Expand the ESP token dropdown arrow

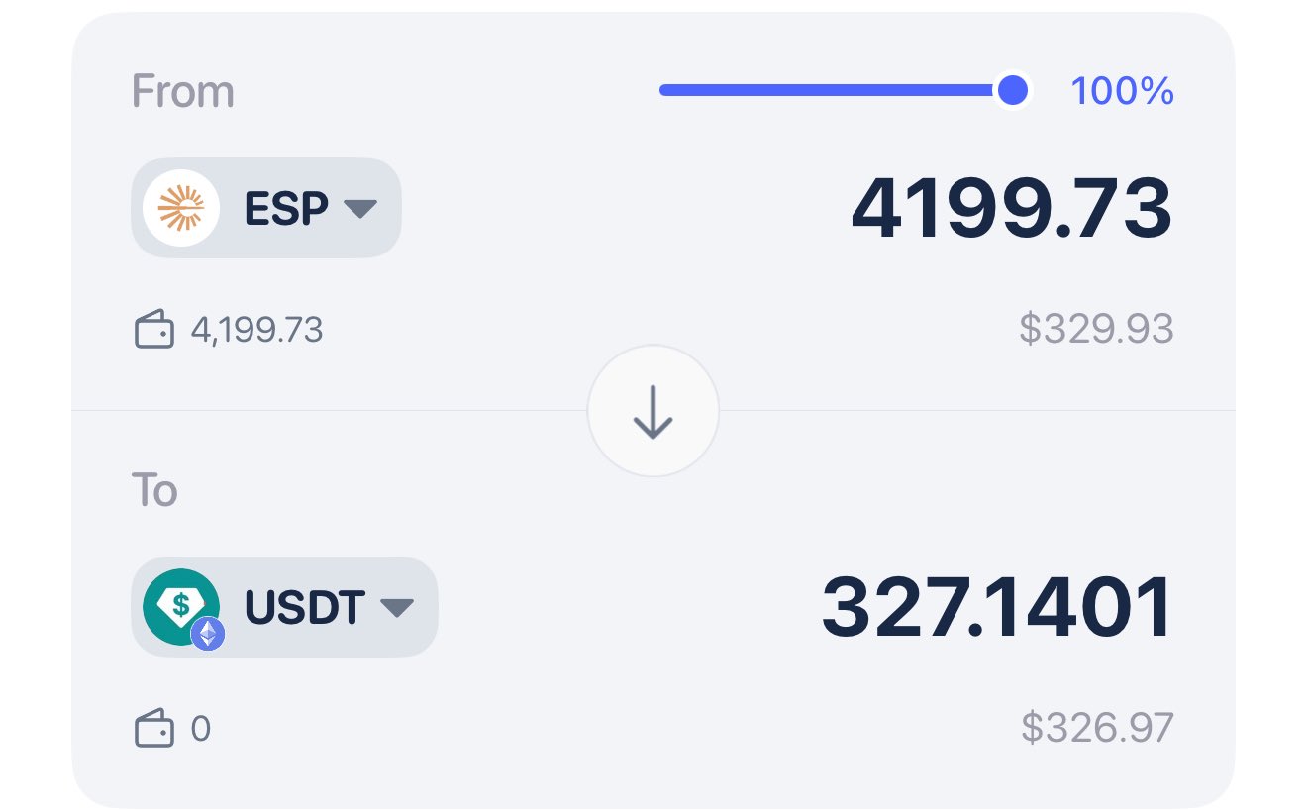pyautogui.click(x=359, y=209)
